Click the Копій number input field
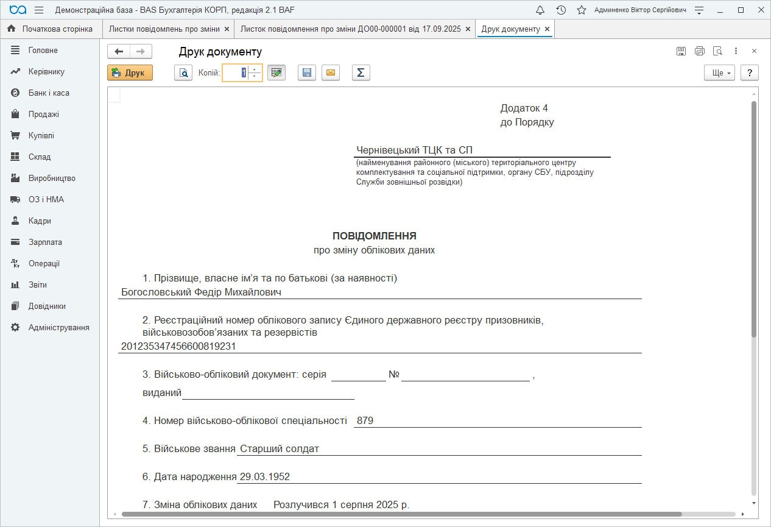 coord(235,73)
